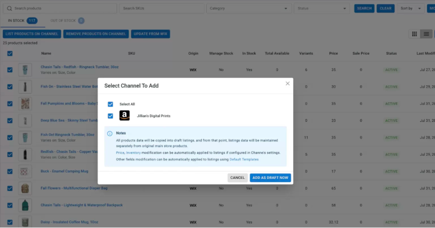The image size is (435, 228).
Task: Uncheck Fish On! Ringneck Tumbler row
Action: tap(10, 137)
